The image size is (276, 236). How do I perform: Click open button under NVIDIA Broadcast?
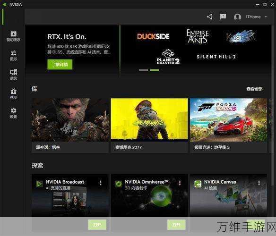click(x=97, y=225)
